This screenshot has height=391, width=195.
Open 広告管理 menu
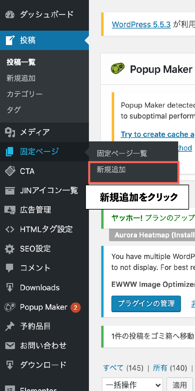tap(44, 210)
